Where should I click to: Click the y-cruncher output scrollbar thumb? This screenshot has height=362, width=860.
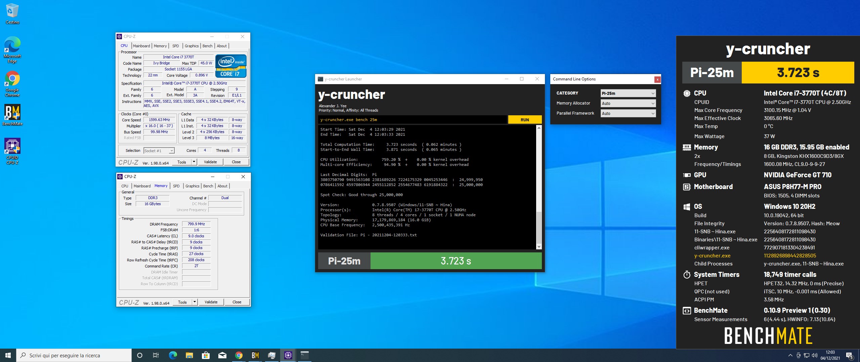(x=539, y=228)
